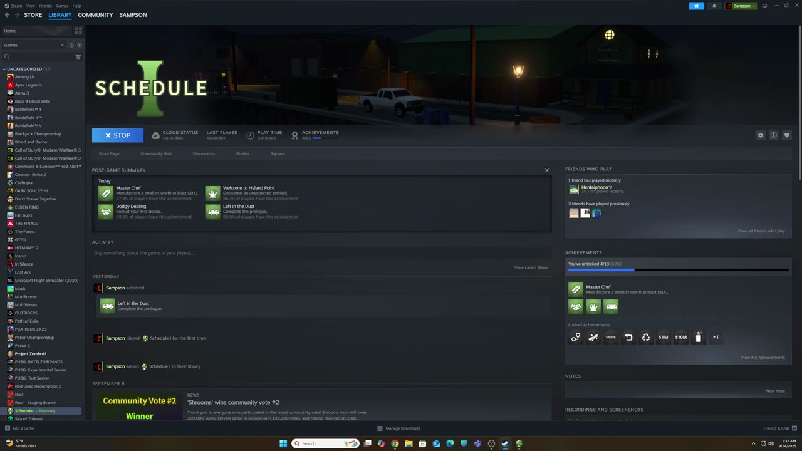Go forward with the right arrow
802x451 pixels.
(x=17, y=15)
